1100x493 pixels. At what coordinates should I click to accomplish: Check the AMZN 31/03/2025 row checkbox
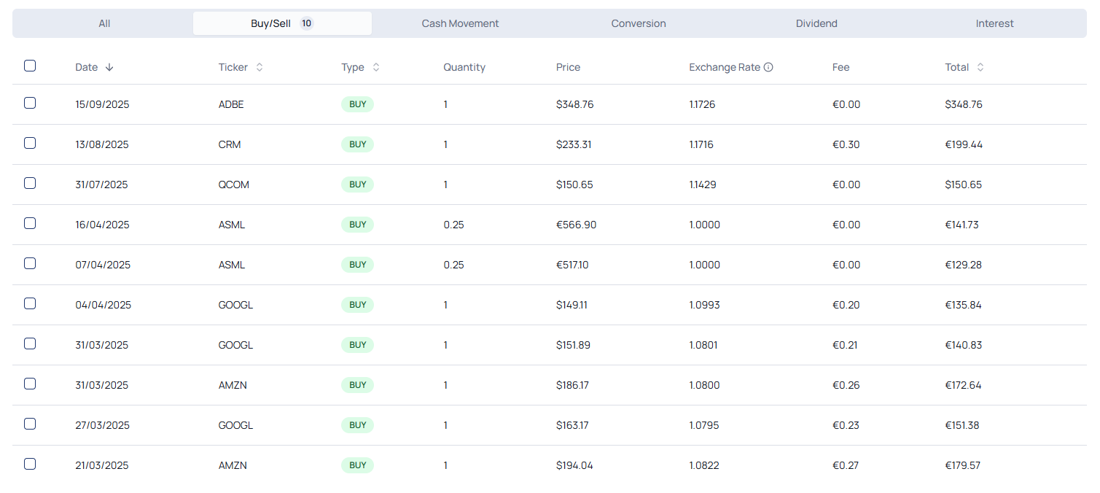(x=30, y=384)
